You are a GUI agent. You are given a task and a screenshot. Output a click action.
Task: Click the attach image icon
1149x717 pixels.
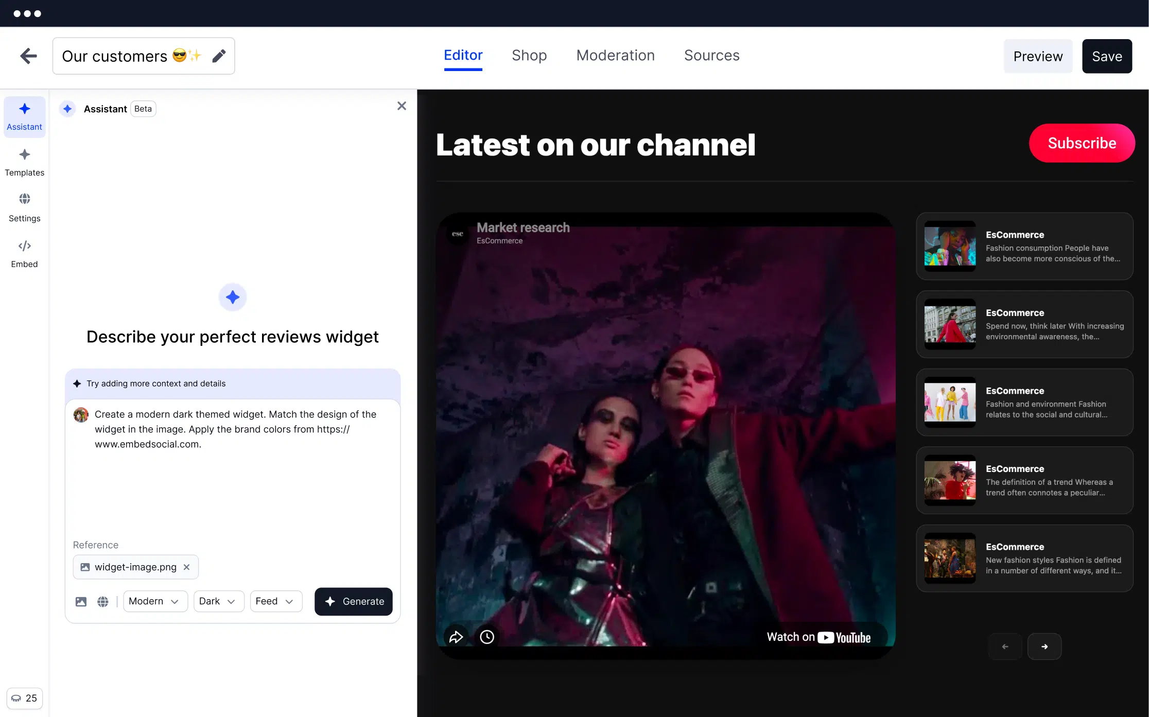click(x=81, y=601)
